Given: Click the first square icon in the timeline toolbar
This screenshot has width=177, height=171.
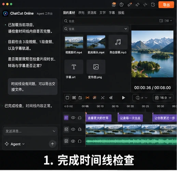Looking at the screenshot, I should point(67,98).
